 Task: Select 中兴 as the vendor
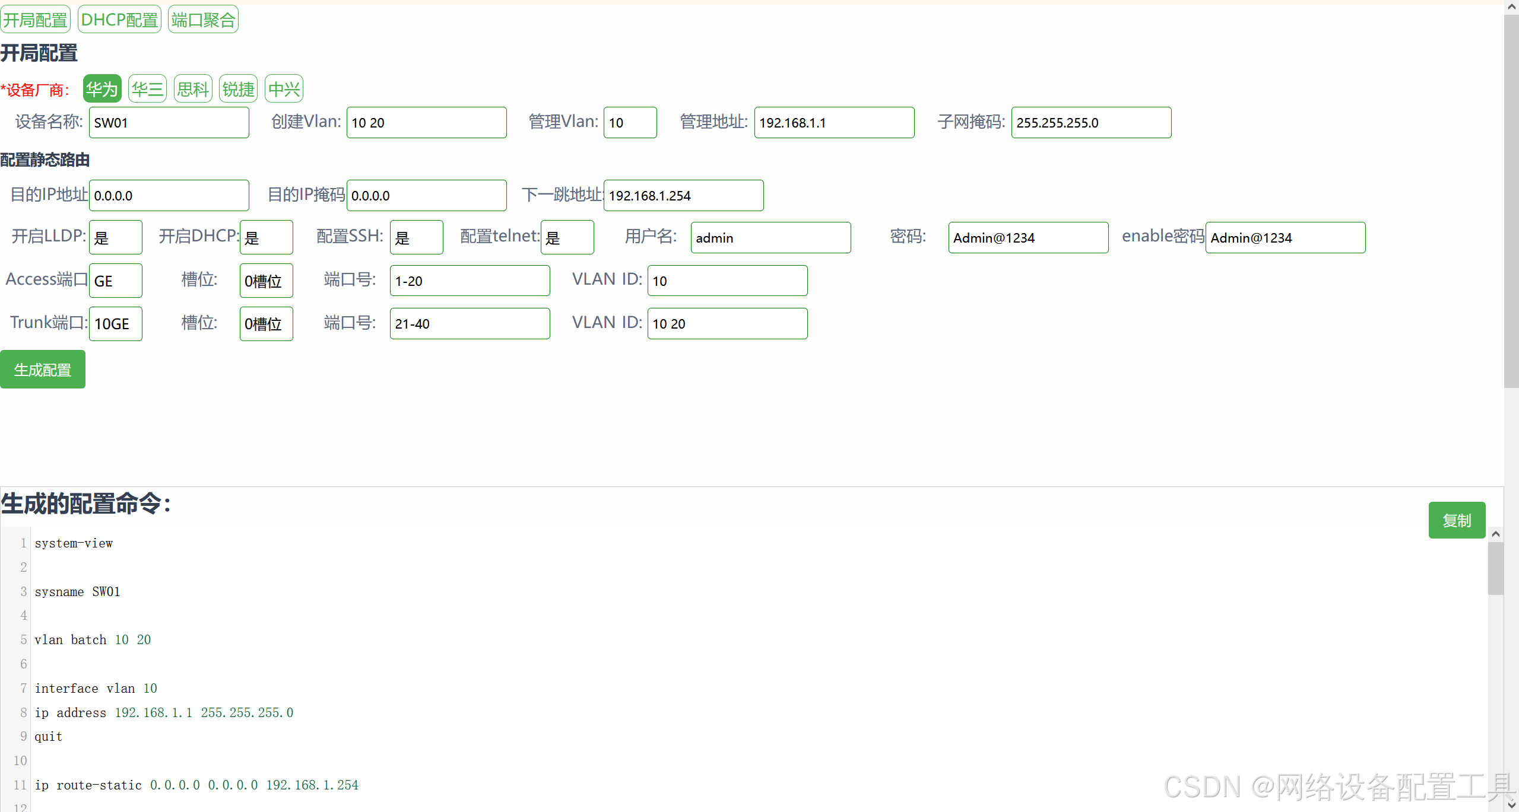pyautogui.click(x=284, y=89)
